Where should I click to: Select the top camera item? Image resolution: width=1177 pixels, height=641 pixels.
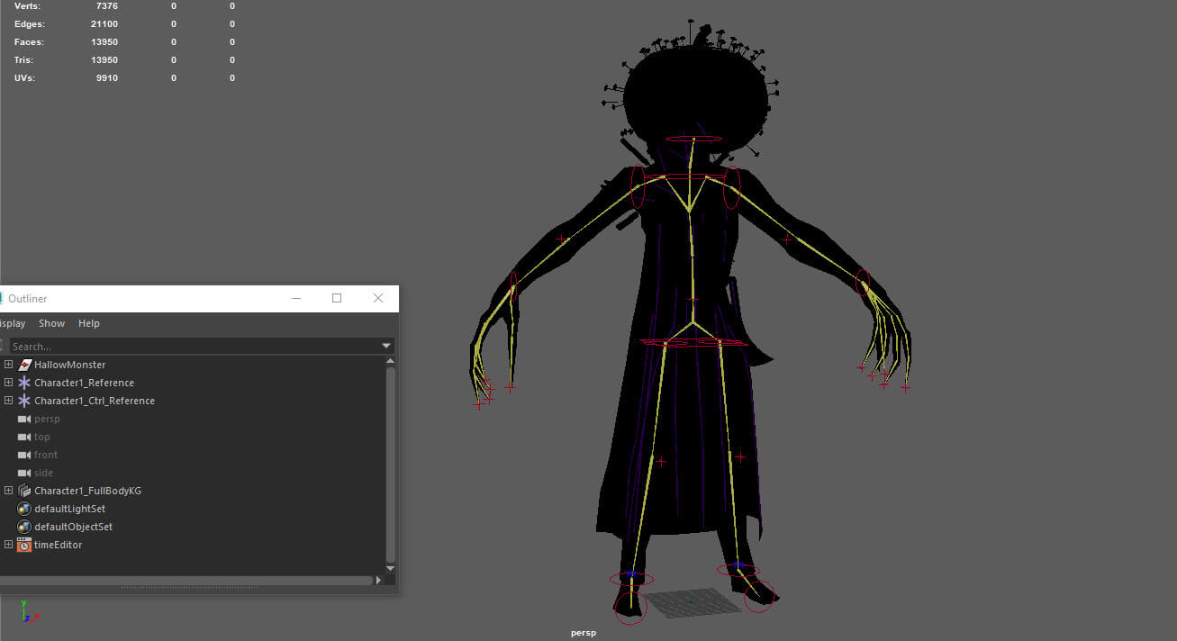tap(42, 437)
